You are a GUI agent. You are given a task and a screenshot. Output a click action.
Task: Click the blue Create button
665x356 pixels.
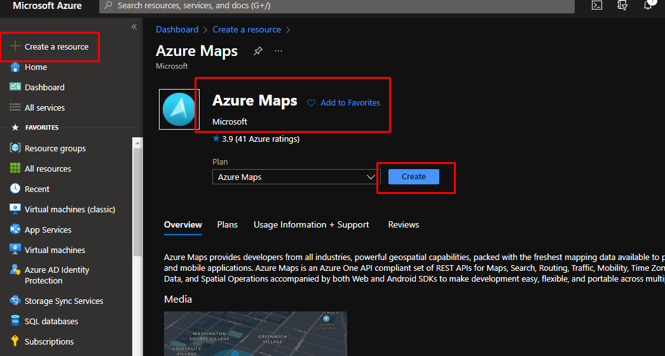click(x=413, y=177)
